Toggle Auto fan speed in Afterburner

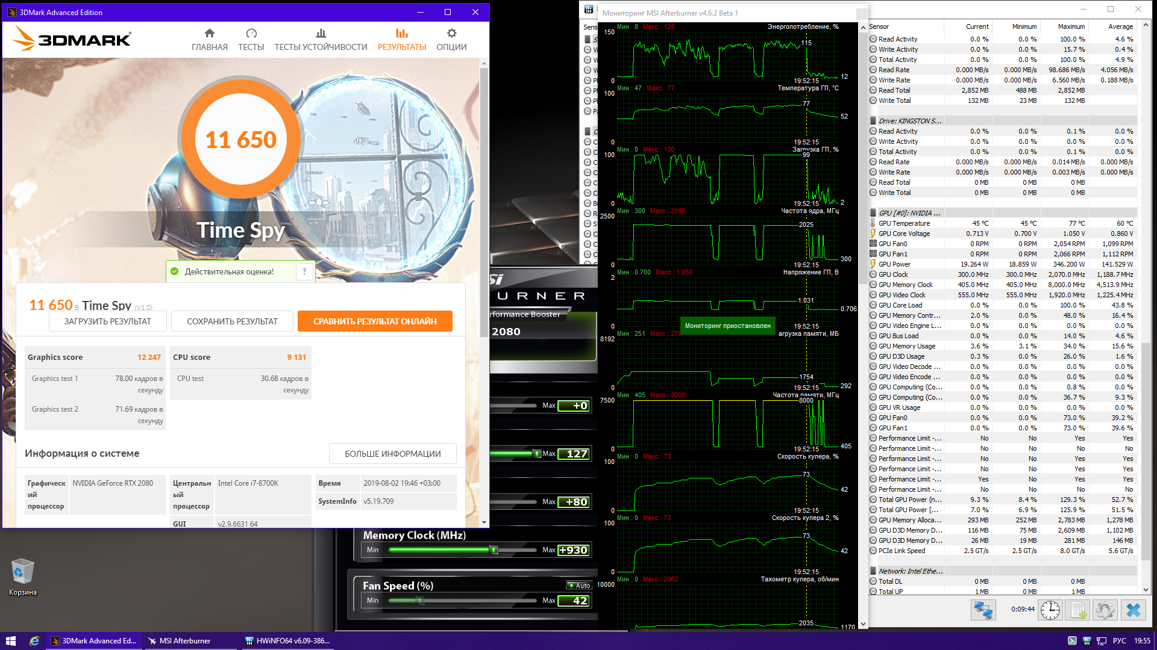[x=579, y=585]
